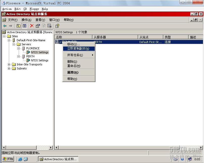Sort list by 从服务器 column header
204x163 pixels.
click(115, 37)
